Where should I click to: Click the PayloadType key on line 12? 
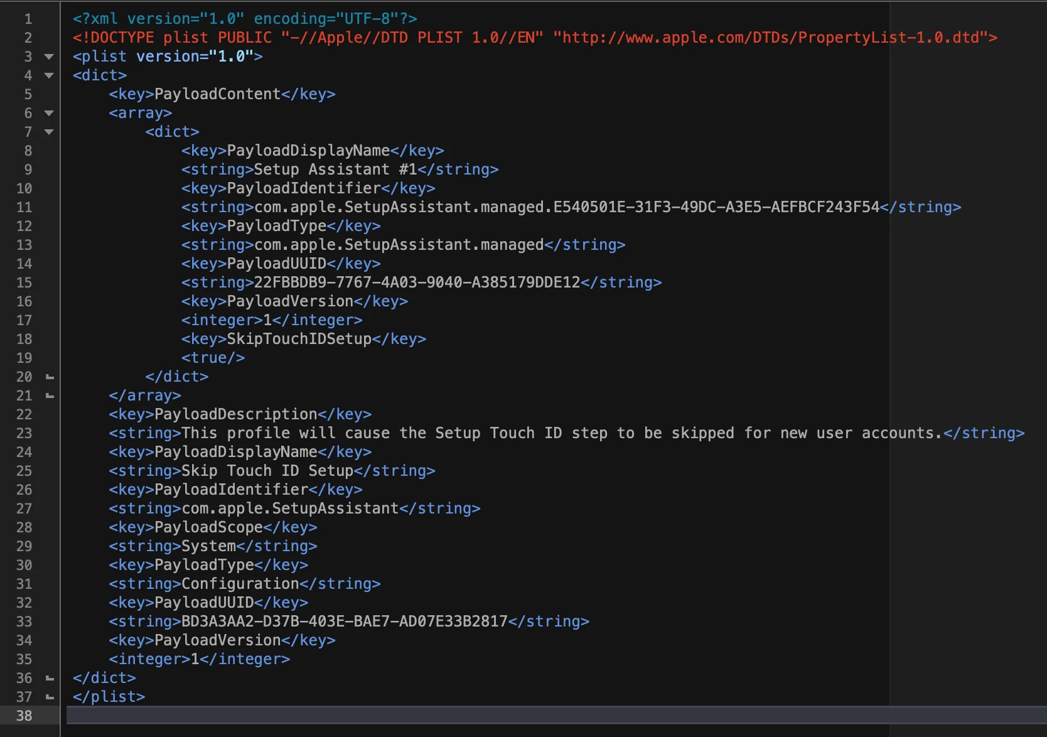point(277,226)
